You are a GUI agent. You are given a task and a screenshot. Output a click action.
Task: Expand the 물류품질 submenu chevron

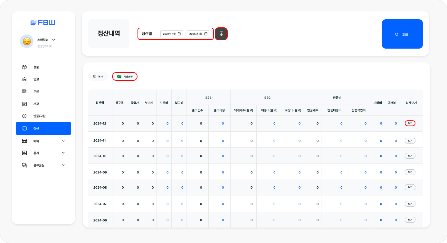pyautogui.click(x=63, y=165)
